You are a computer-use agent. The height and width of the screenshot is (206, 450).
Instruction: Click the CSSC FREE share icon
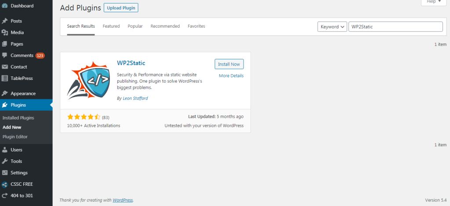(4, 184)
